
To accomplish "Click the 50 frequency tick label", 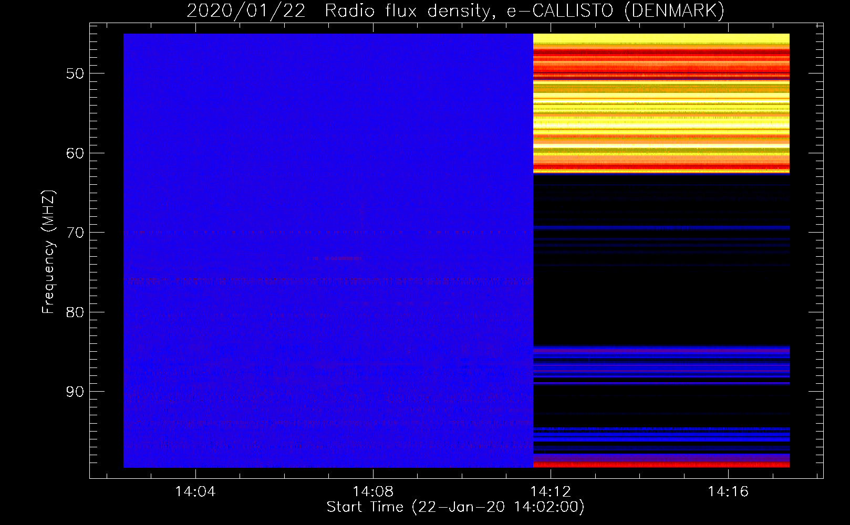I will click(75, 73).
